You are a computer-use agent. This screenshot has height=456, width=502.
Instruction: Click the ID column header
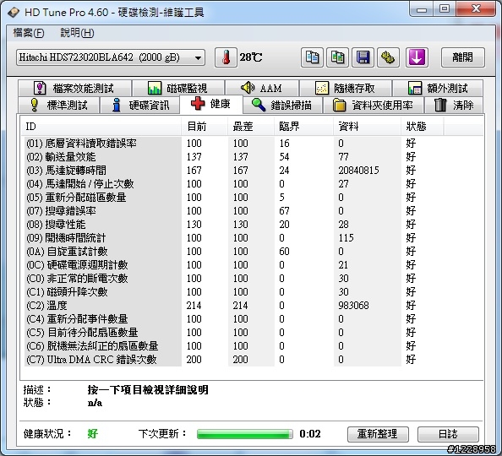101,127
